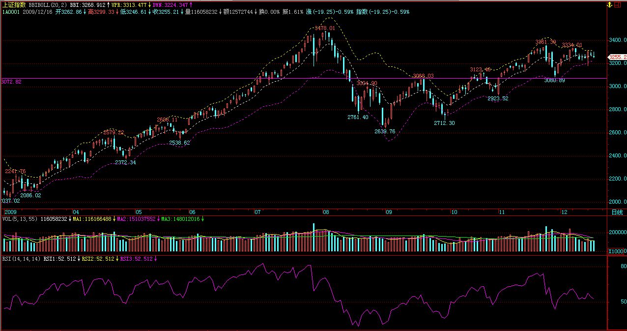Click the 3004.90 price label
The height and width of the screenshot is (331, 627).
(x=367, y=83)
